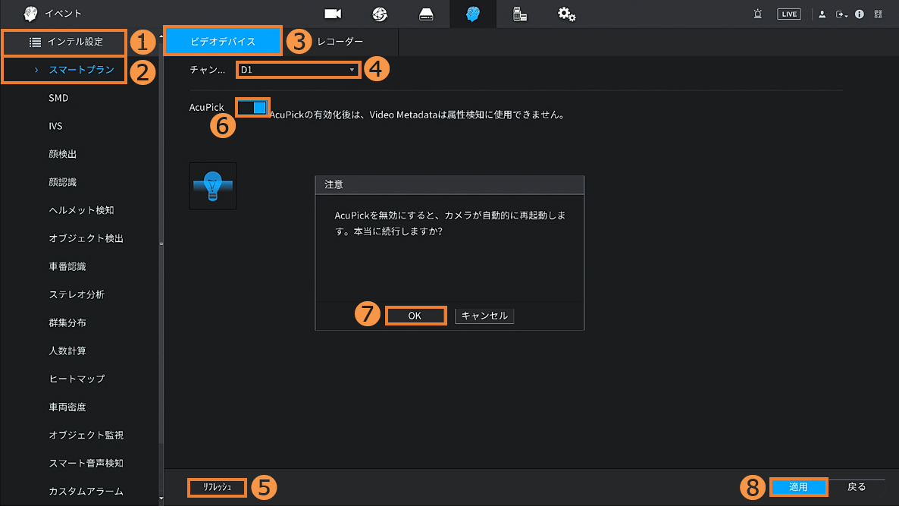Screen dimensions: 899x525
Task: Click the info circle icon
Action: coord(860,14)
